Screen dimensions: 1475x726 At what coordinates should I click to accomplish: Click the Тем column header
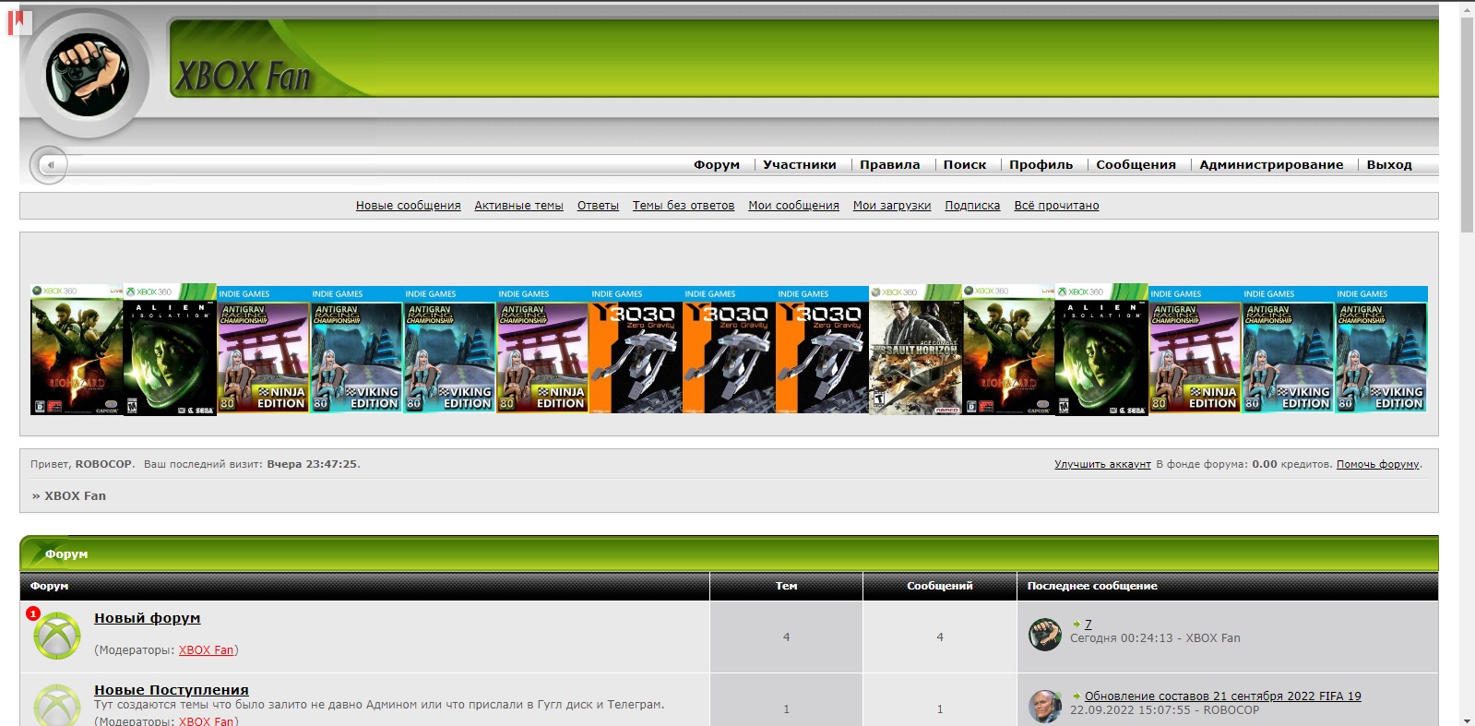(786, 586)
